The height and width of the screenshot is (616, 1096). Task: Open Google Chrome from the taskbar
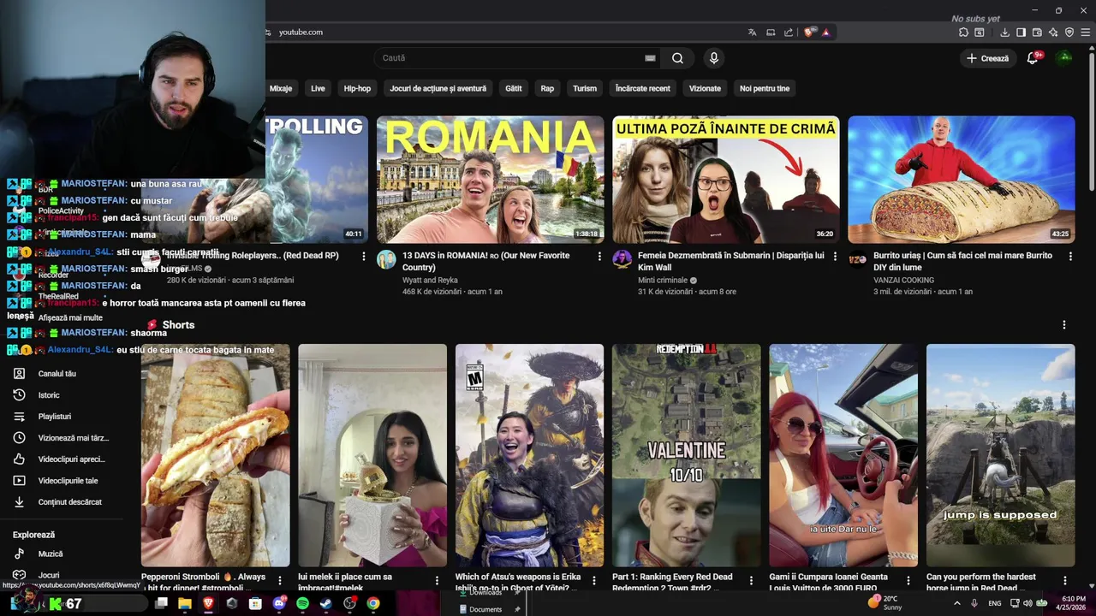click(373, 603)
